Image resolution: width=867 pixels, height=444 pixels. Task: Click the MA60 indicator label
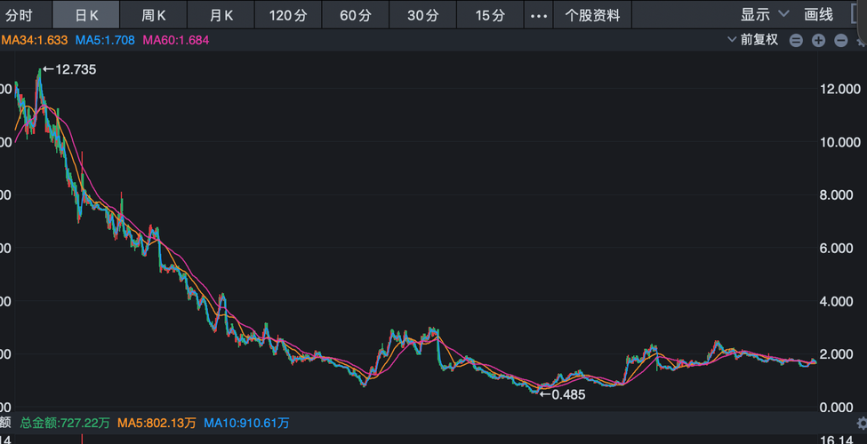point(175,40)
